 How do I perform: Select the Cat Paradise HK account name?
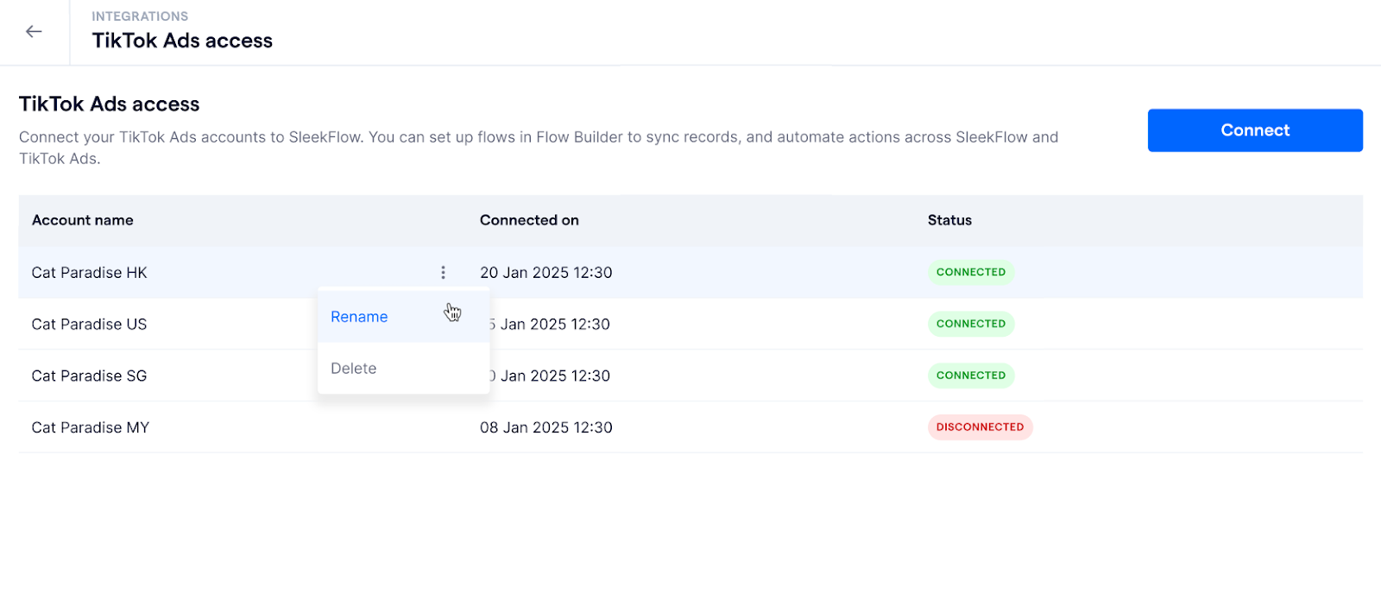pos(90,273)
